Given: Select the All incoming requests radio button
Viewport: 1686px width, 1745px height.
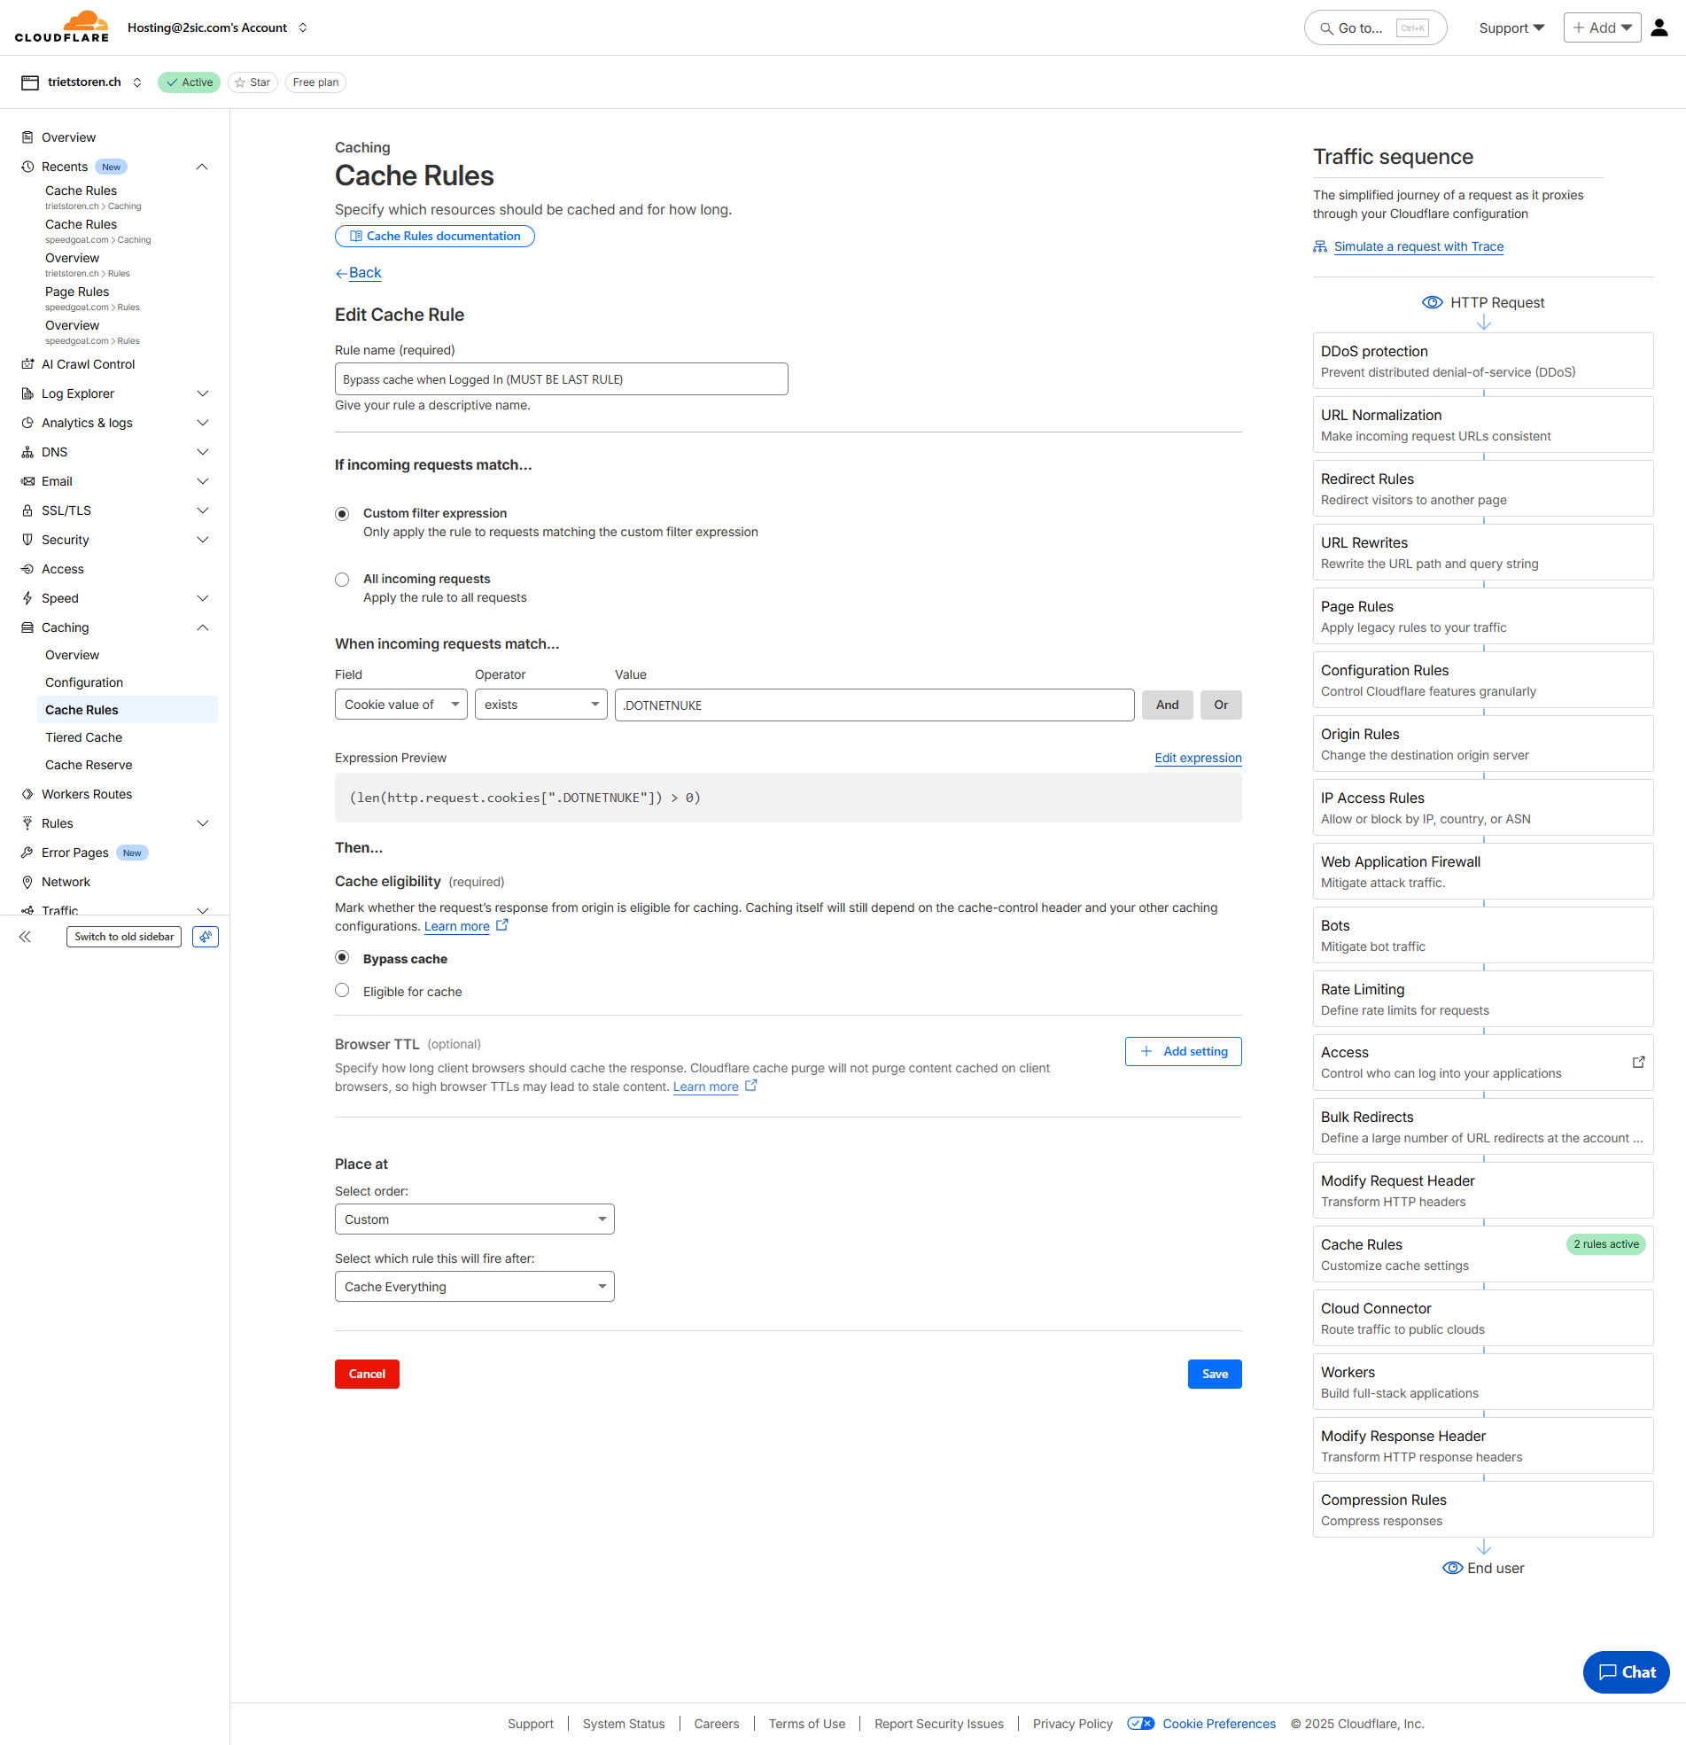Looking at the screenshot, I should (342, 580).
